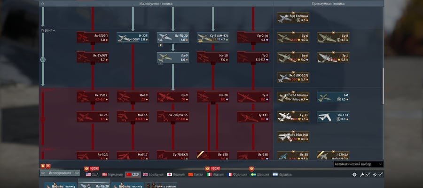Collapse the IV ранг section
The width and height of the screenshot is (423, 188).
[48, 31]
